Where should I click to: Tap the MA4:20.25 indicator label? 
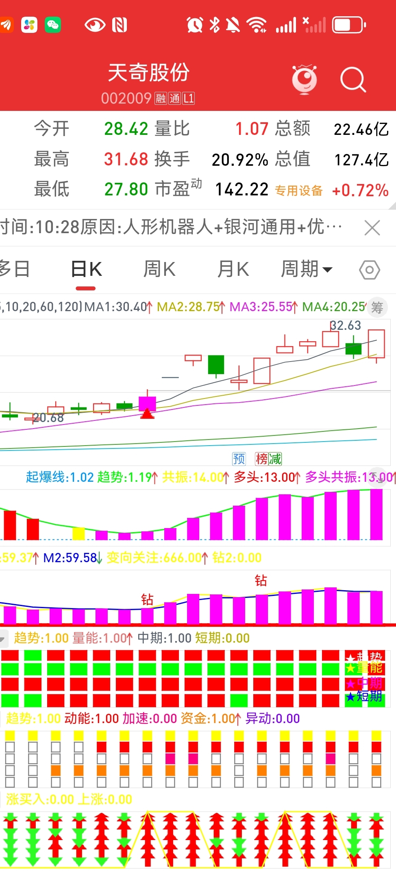[334, 307]
